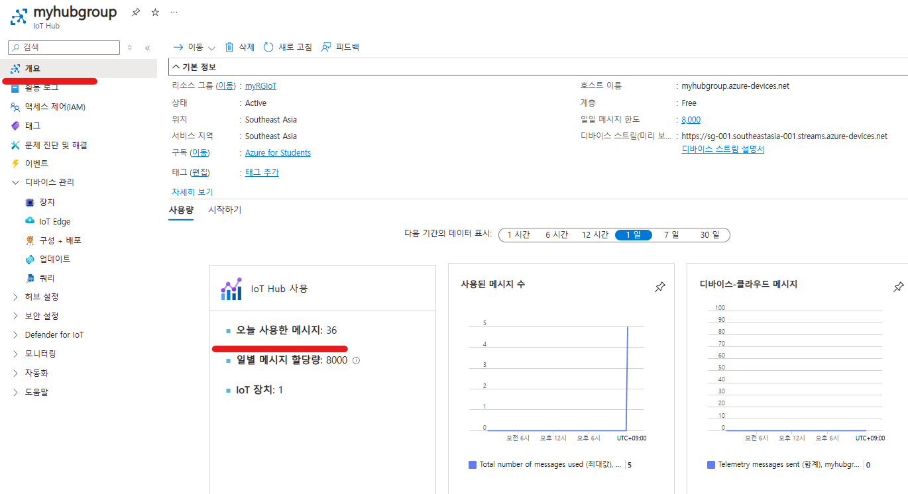Viewport: 908px width, 494px height.
Task: Switch to the 사용량 tab
Action: [x=181, y=209]
